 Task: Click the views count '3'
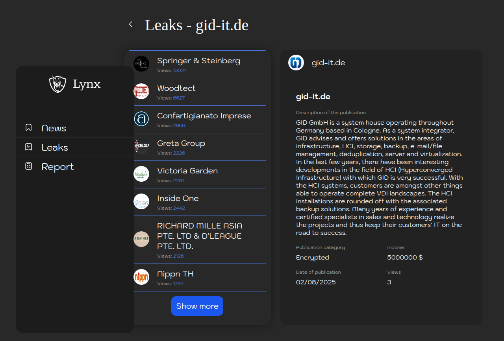pos(389,282)
